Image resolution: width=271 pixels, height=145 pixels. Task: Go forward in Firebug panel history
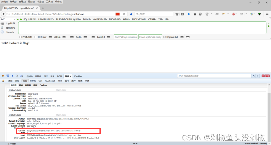[x=17, y=76]
